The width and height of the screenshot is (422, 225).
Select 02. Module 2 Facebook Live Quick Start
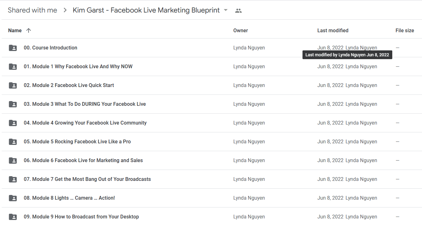click(x=69, y=85)
